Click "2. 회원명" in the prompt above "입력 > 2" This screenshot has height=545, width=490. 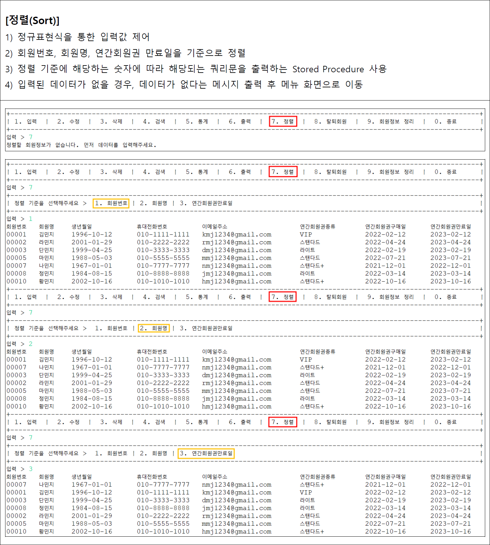coord(153,328)
